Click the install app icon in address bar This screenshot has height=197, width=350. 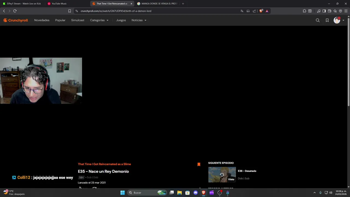(248, 11)
